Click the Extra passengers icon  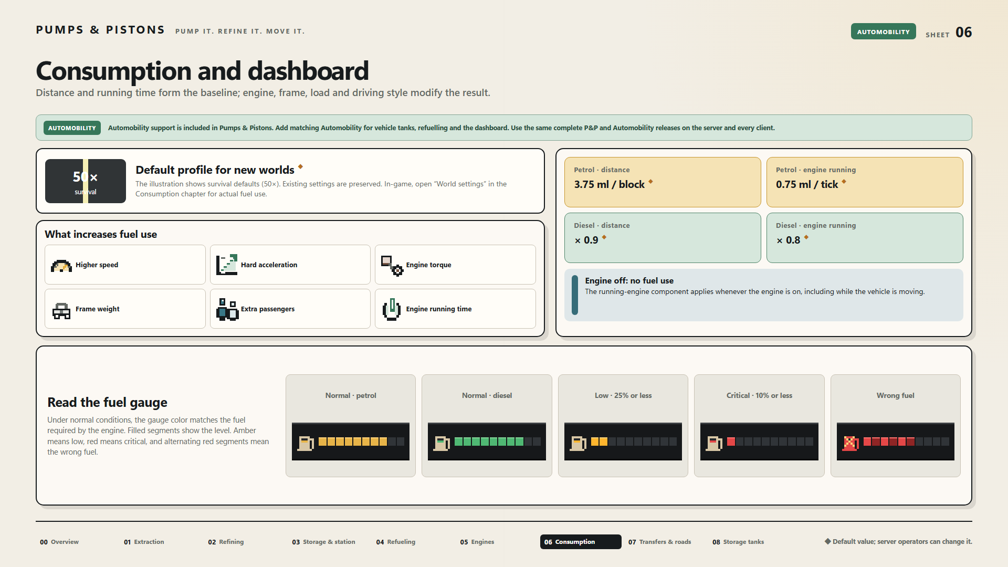[x=227, y=309]
